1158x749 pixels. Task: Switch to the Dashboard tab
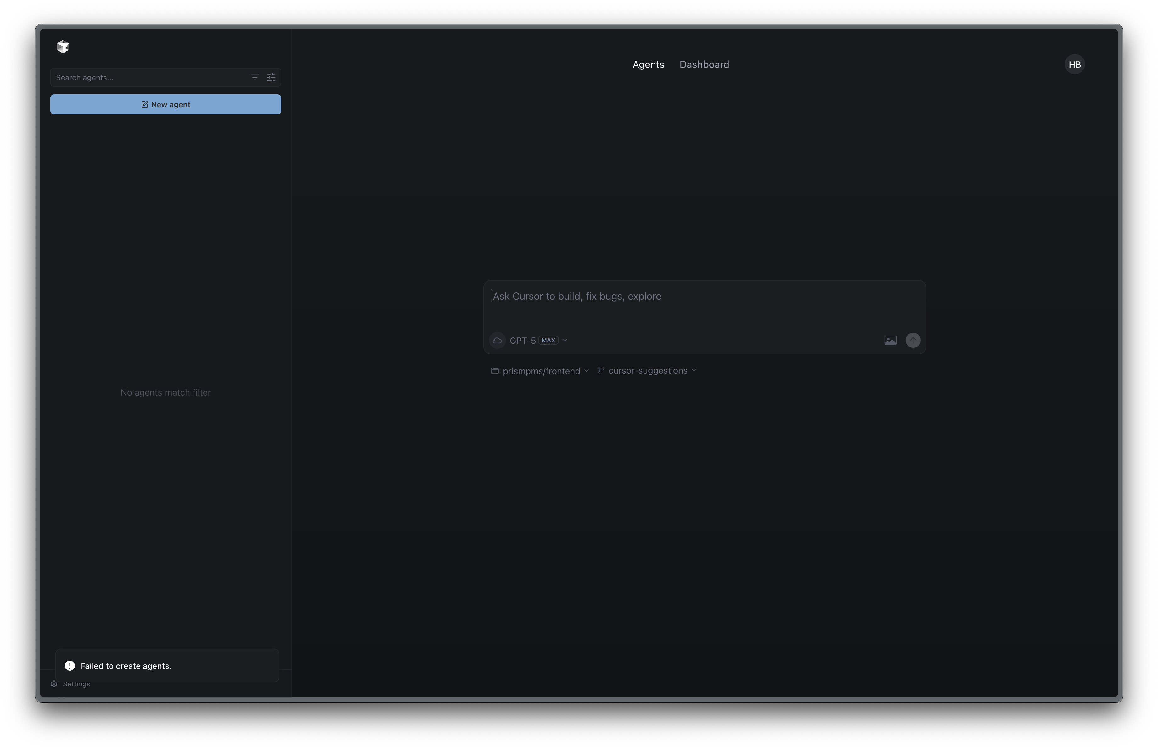(x=704, y=65)
